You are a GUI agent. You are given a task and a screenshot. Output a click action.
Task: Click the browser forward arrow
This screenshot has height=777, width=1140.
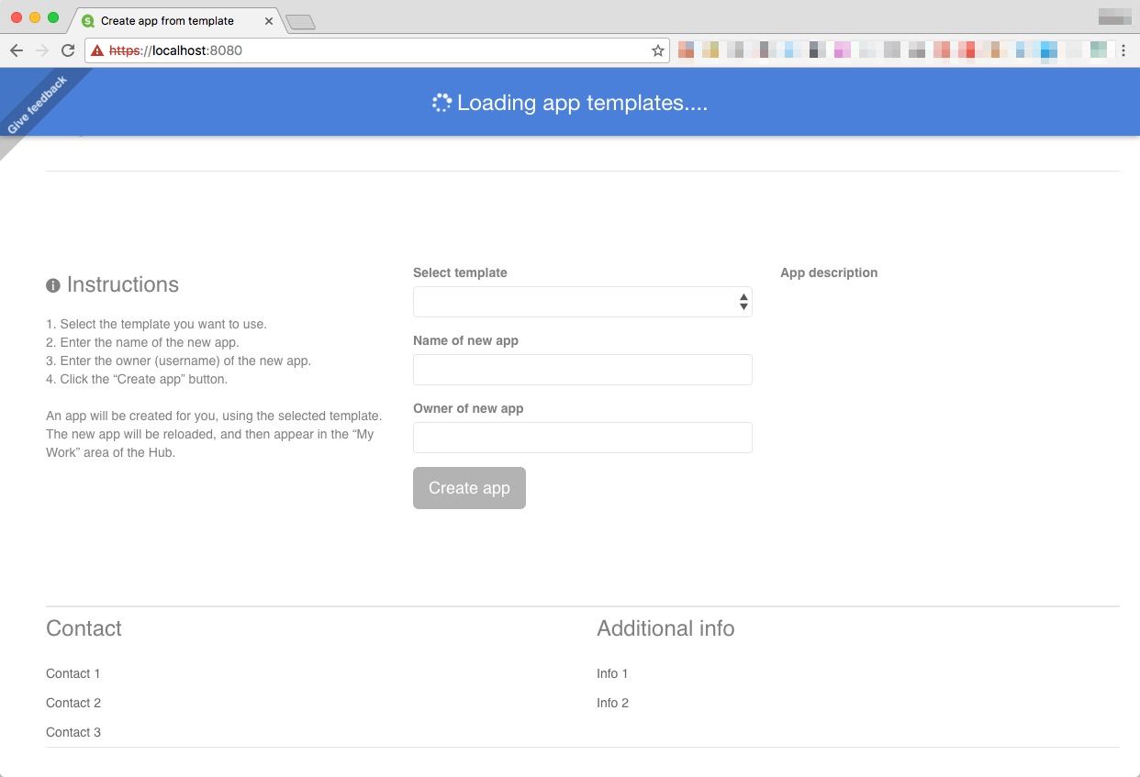(x=41, y=50)
